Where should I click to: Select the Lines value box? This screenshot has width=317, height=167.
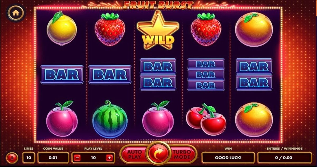point(29,158)
